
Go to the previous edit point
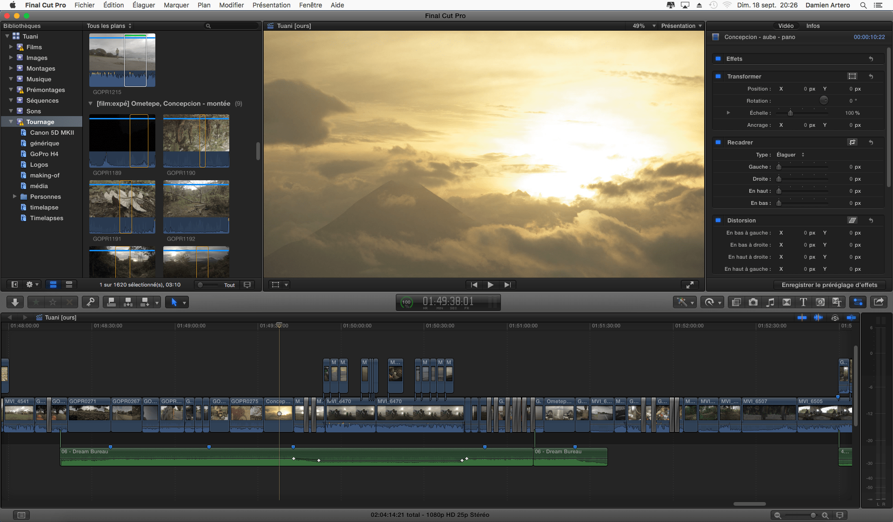[x=474, y=285]
